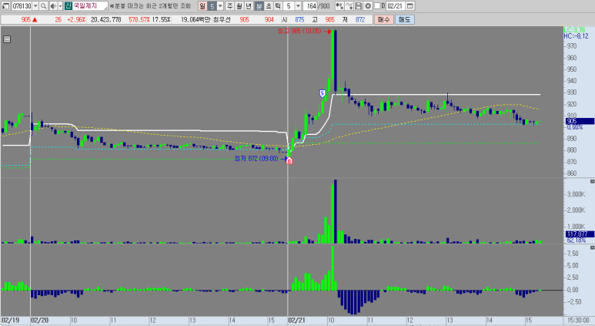
Task: Click the 최저 872 (09:00) low price label
Action: click(x=256, y=159)
